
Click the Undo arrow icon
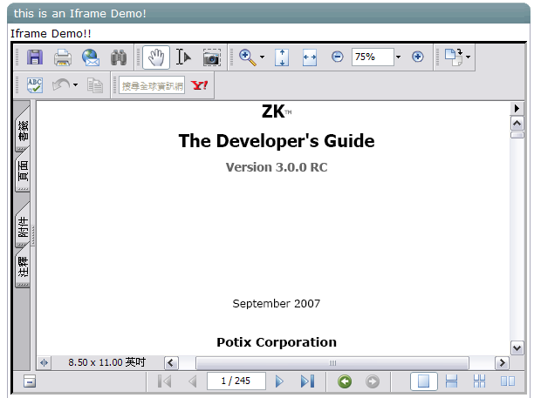[x=61, y=85]
